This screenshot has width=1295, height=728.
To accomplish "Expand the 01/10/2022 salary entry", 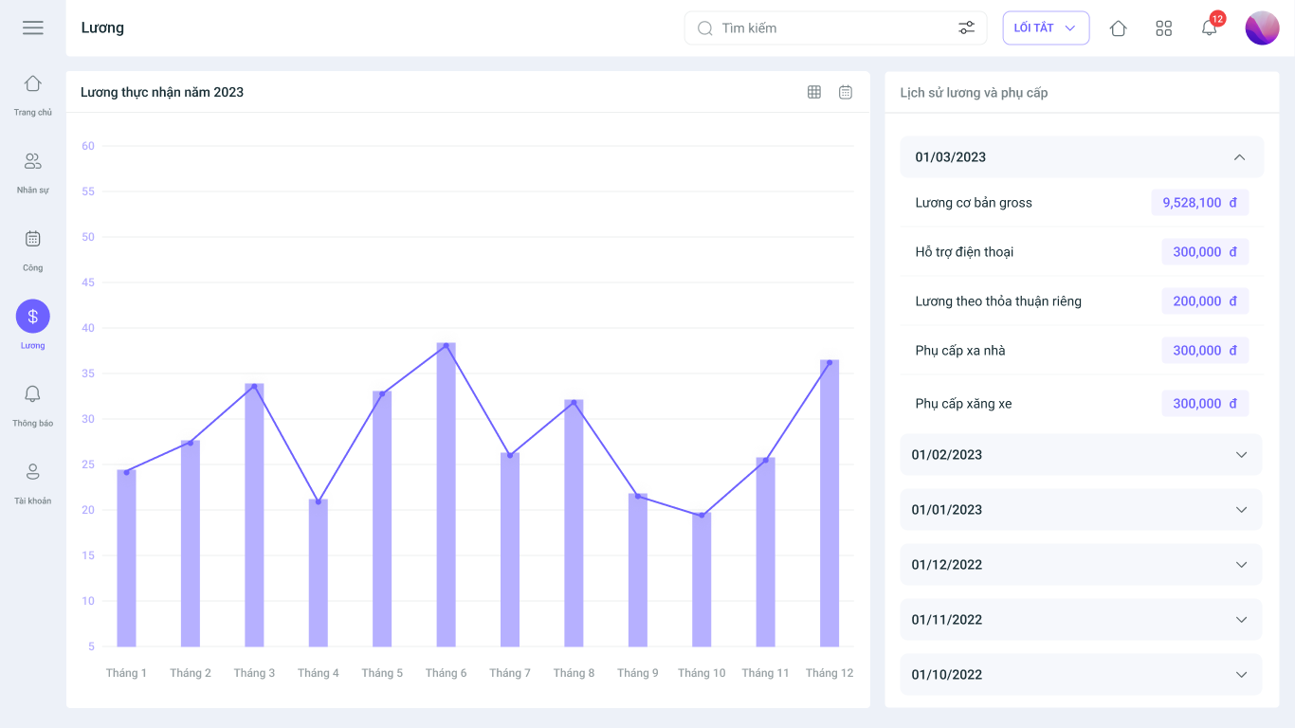I will point(1082,675).
